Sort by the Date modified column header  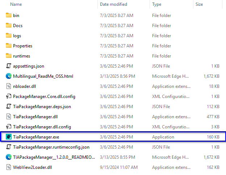coord(113,4)
